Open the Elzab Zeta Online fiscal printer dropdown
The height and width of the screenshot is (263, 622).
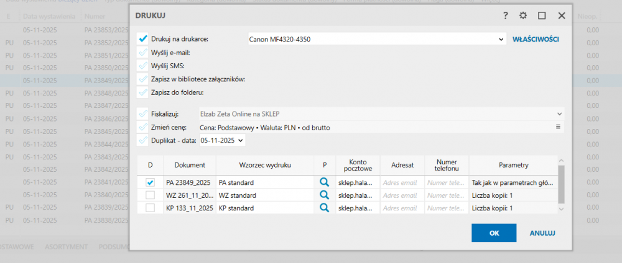[559, 114]
